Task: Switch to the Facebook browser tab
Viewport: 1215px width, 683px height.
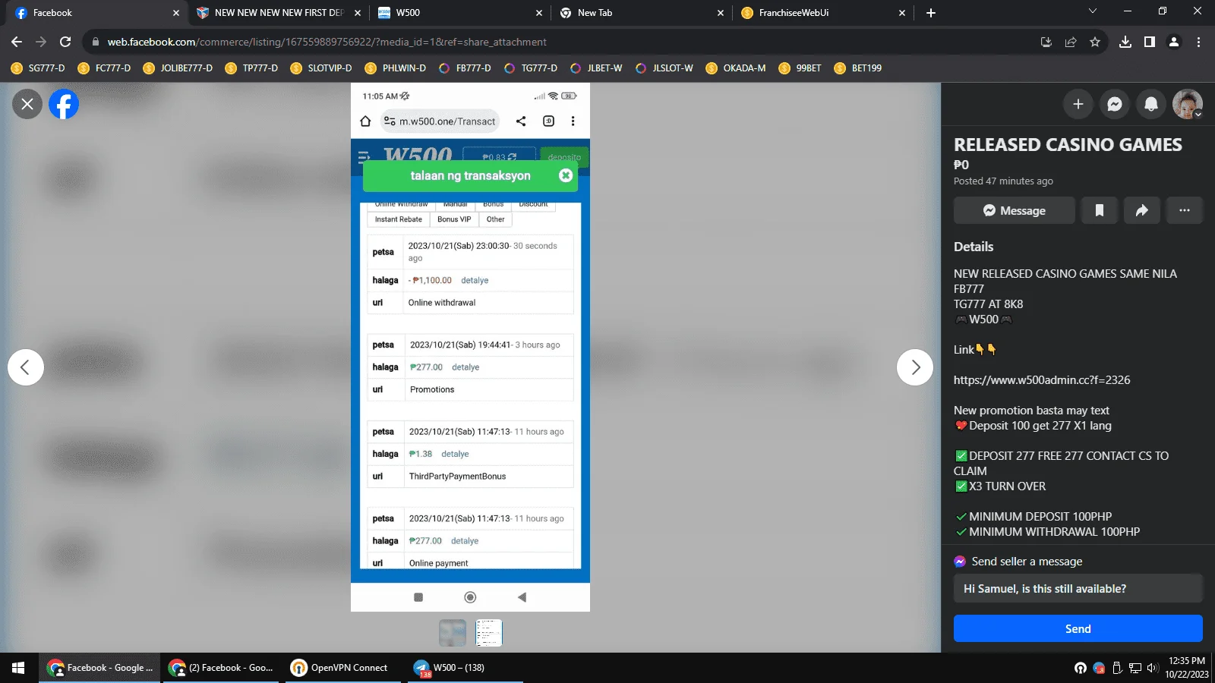Action: tap(95, 13)
